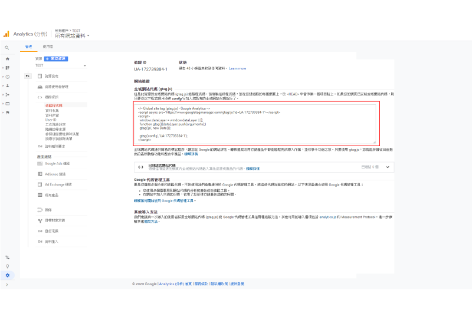Open Acquisition reports branching-arrows icon
The height and width of the screenshot is (330, 472).
[x=8, y=95]
